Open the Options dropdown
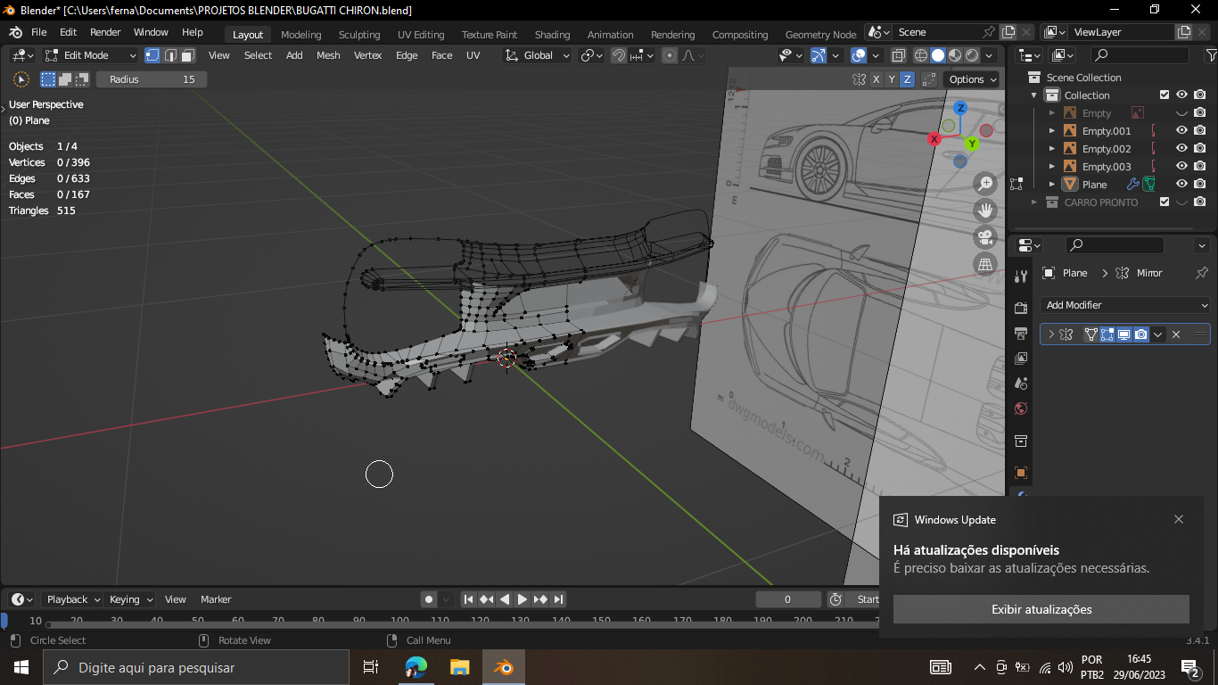The image size is (1218, 685). pos(972,79)
